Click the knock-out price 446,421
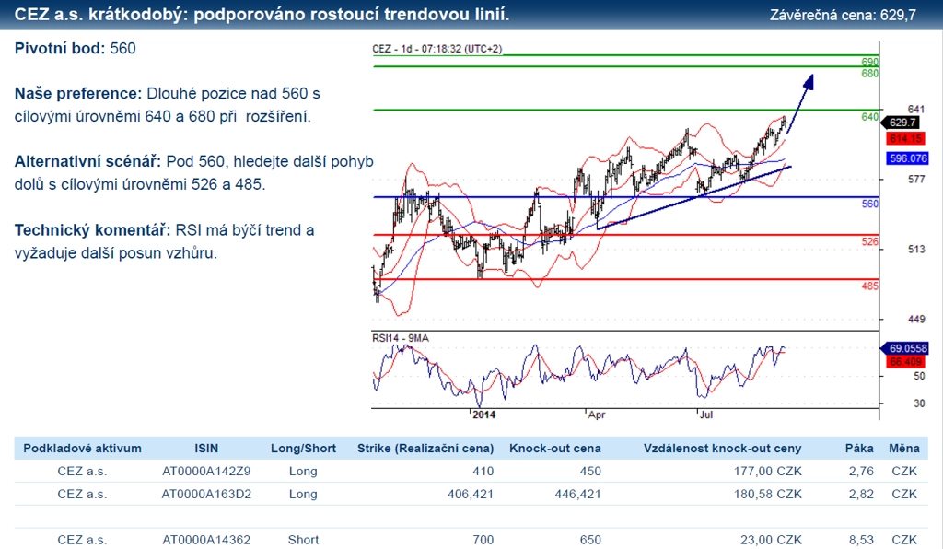This screenshot has width=943, height=549. pyautogui.click(x=577, y=495)
